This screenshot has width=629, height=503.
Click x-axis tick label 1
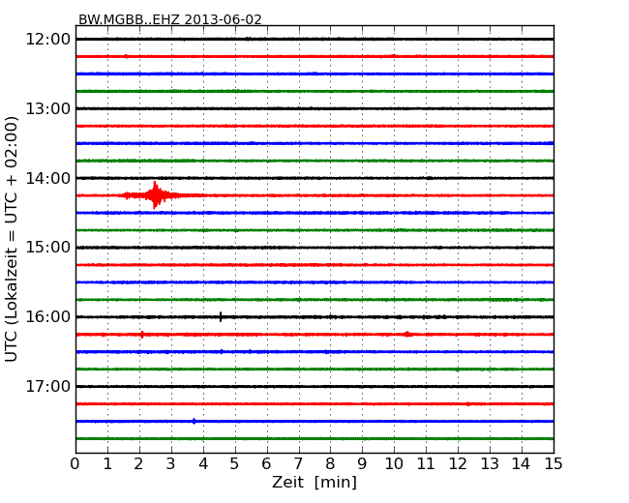[x=107, y=463]
